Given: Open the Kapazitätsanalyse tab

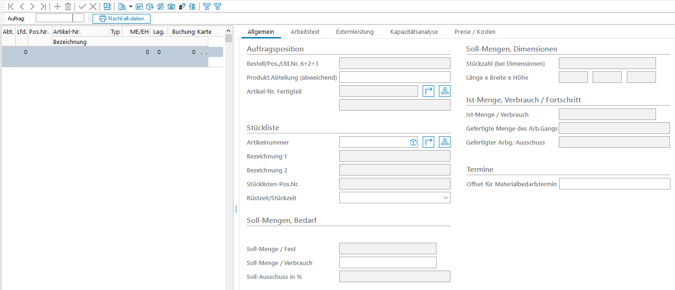Looking at the screenshot, I should (x=413, y=32).
